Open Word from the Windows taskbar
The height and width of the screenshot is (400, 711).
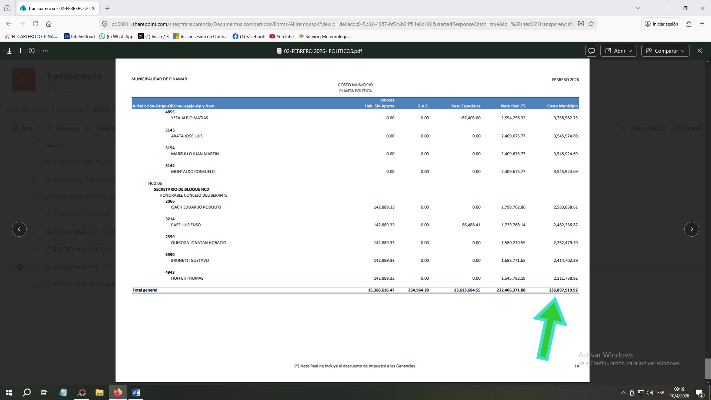pos(136,393)
